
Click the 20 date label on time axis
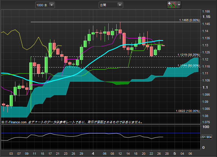coord(144,154)
